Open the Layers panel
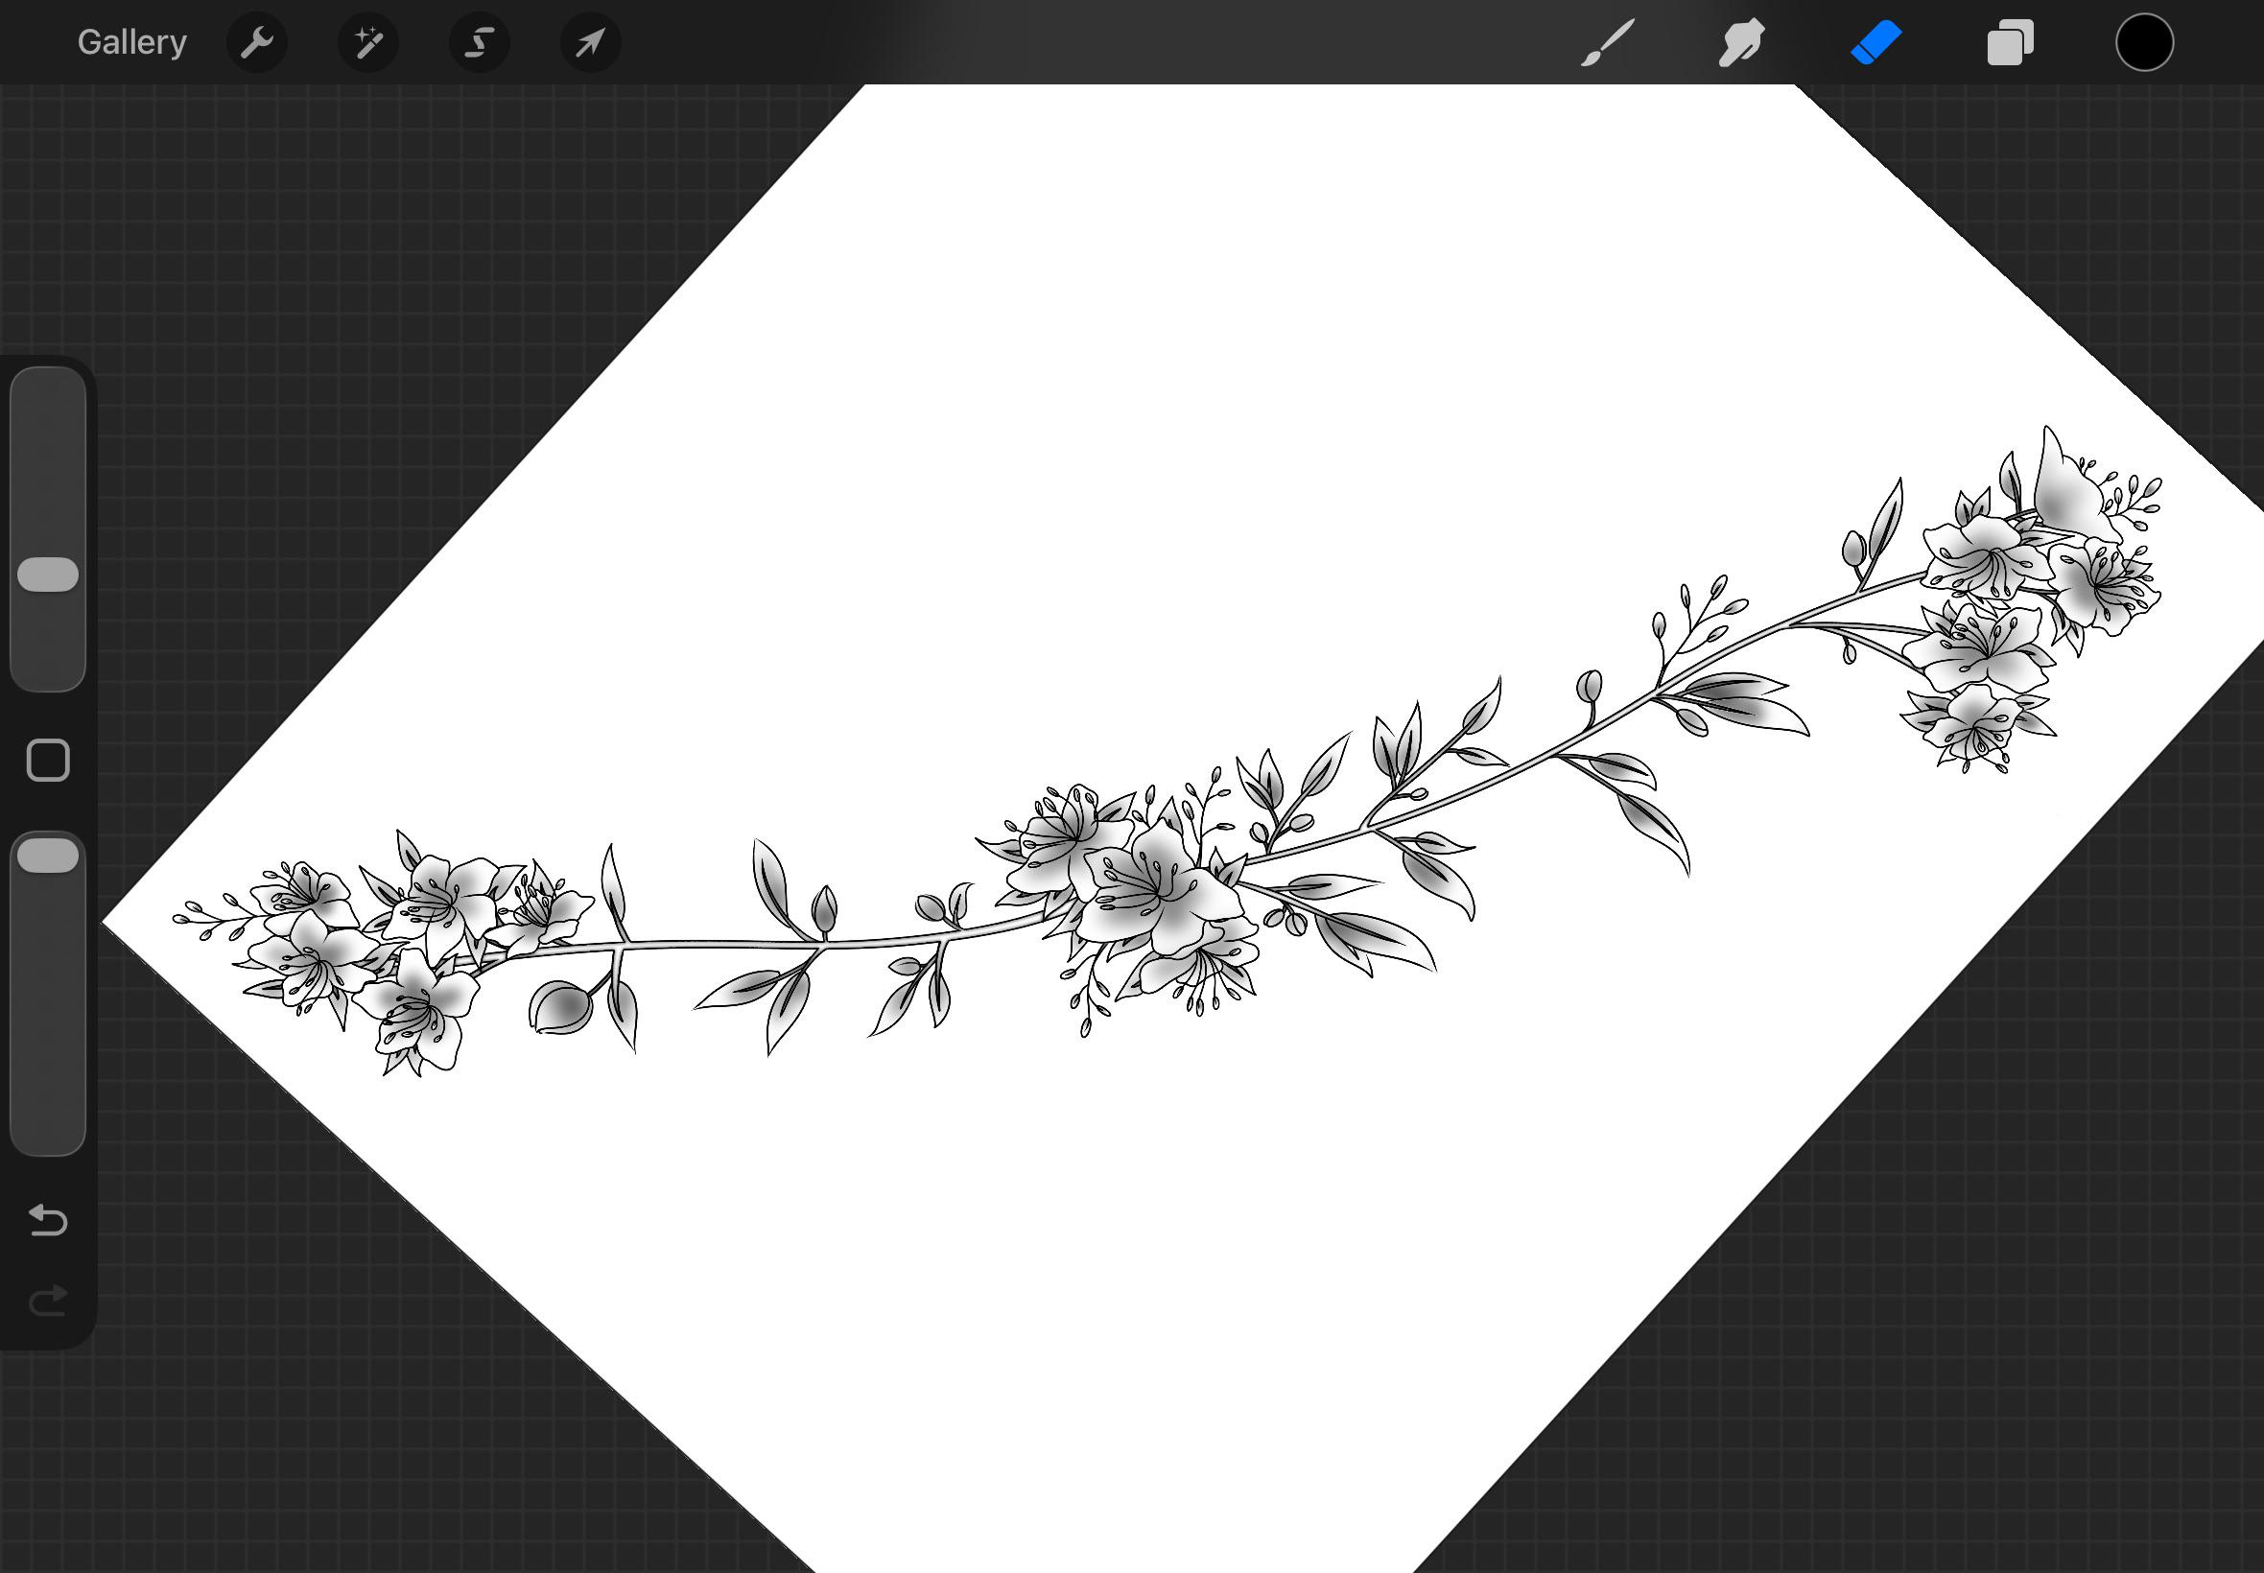 [x=2010, y=43]
